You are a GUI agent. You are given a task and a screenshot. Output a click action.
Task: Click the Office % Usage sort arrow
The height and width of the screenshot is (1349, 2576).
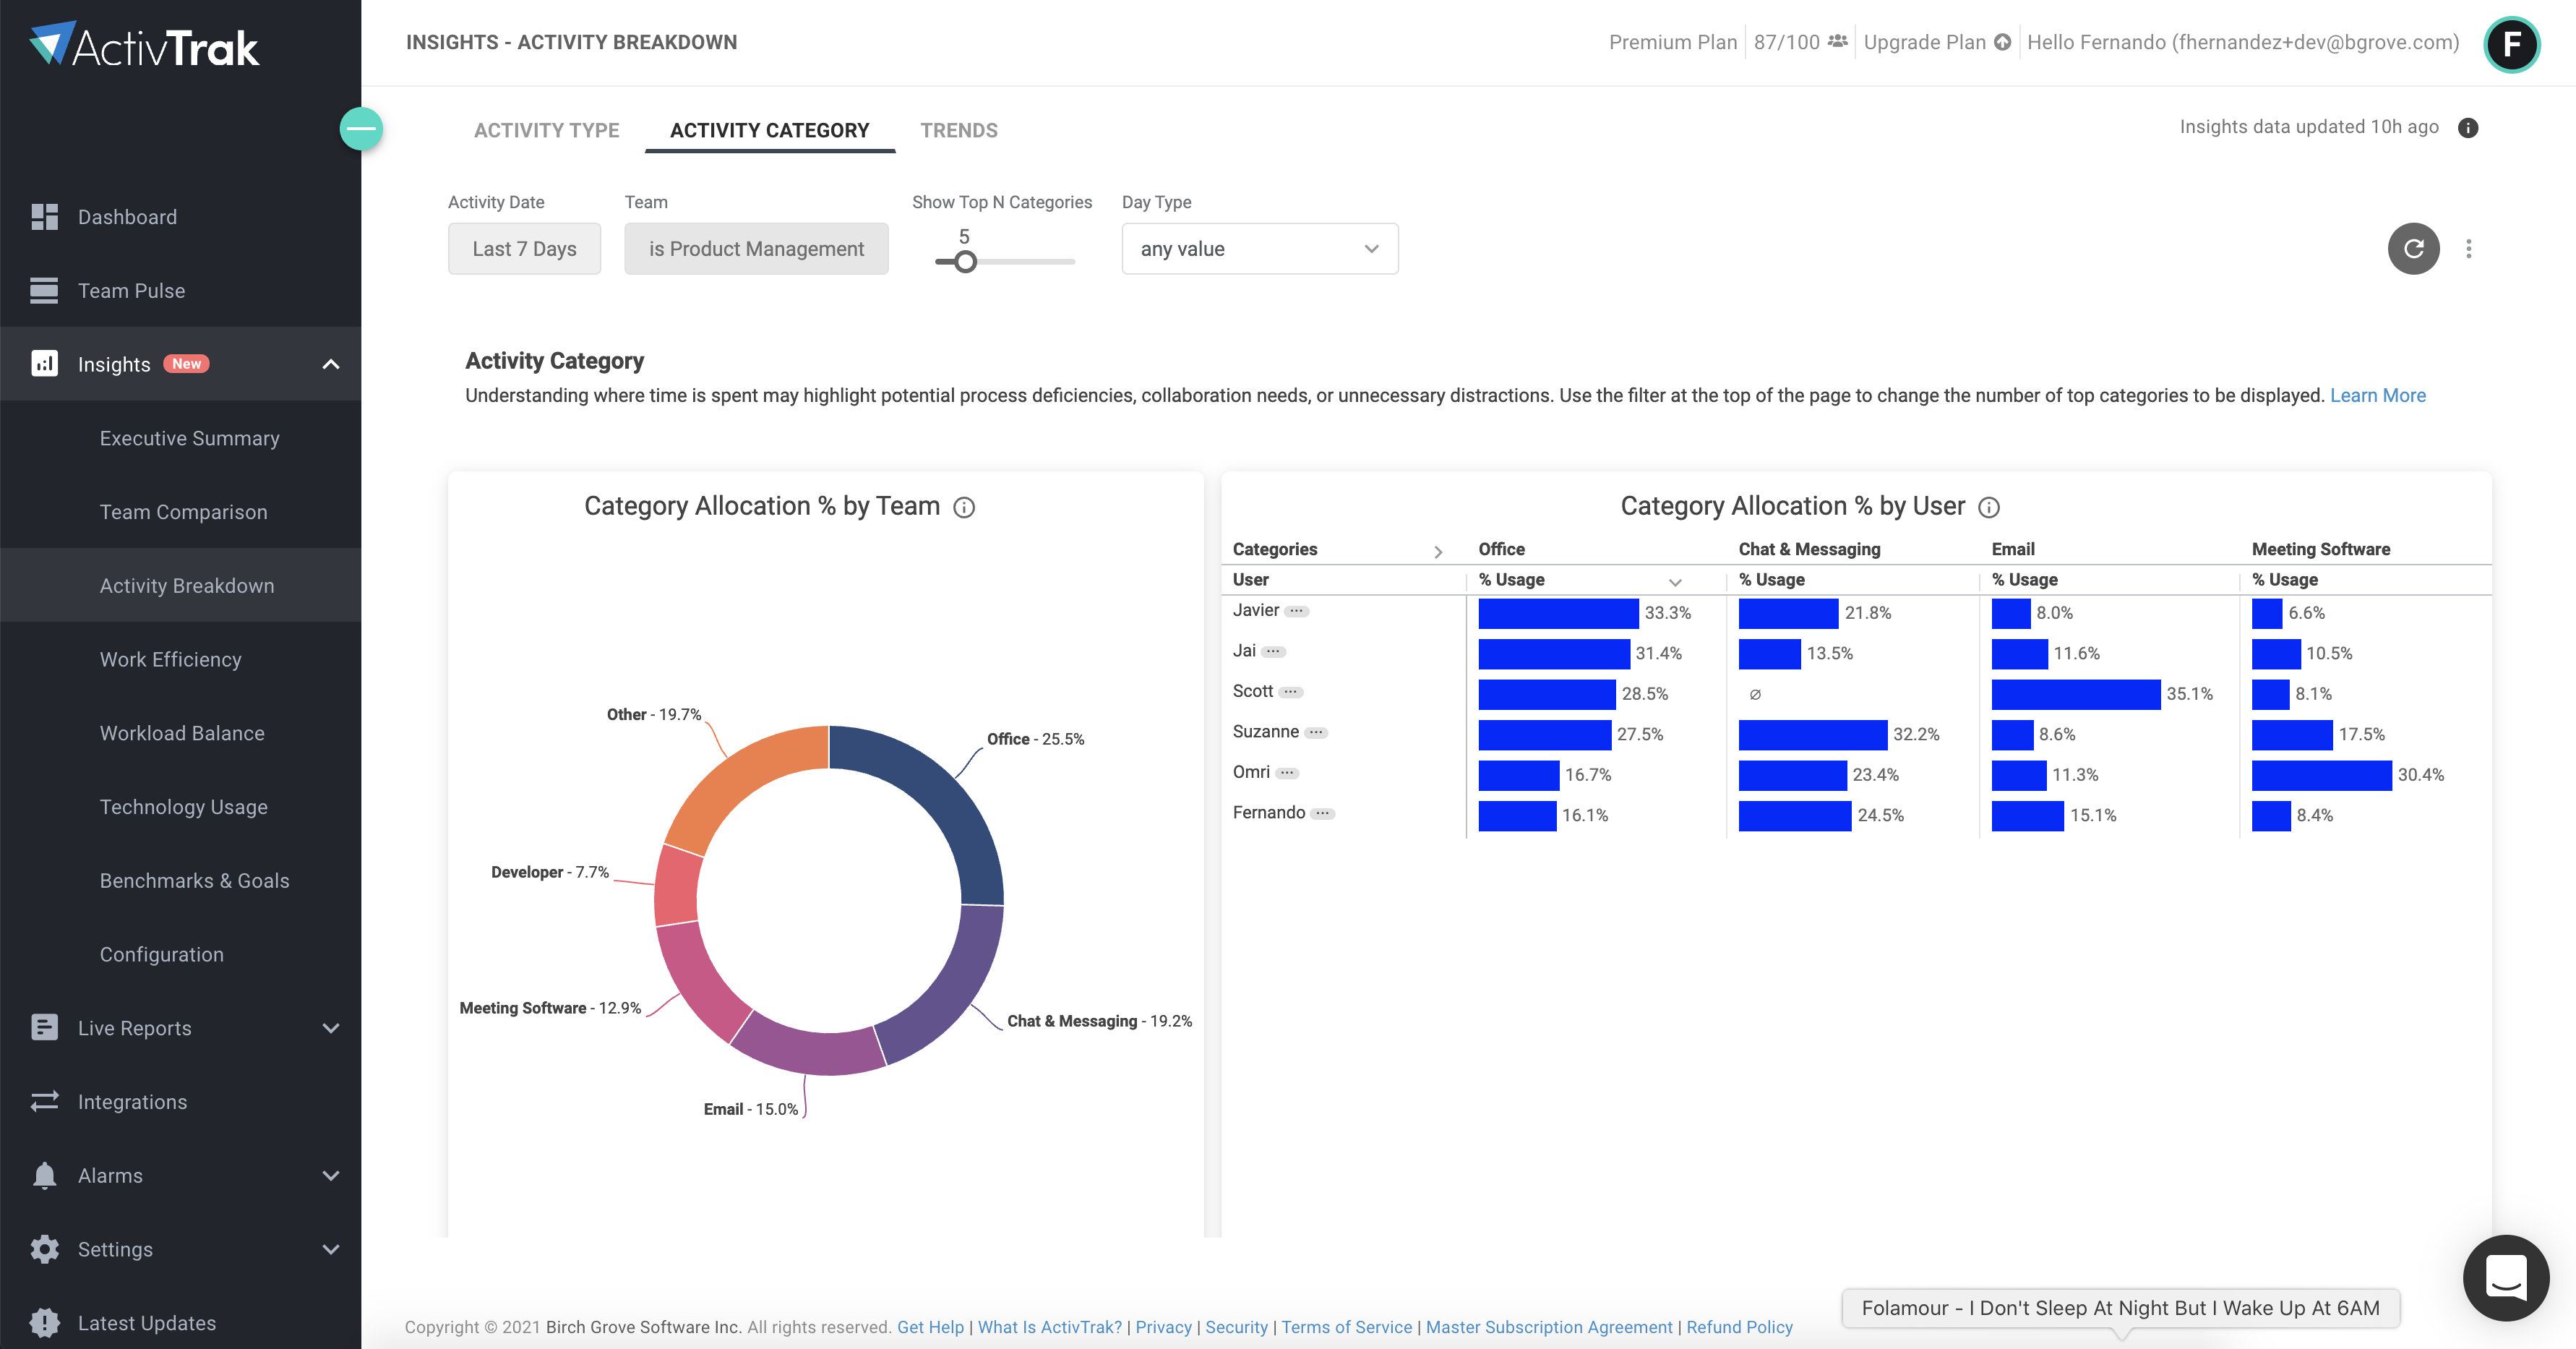(1675, 582)
